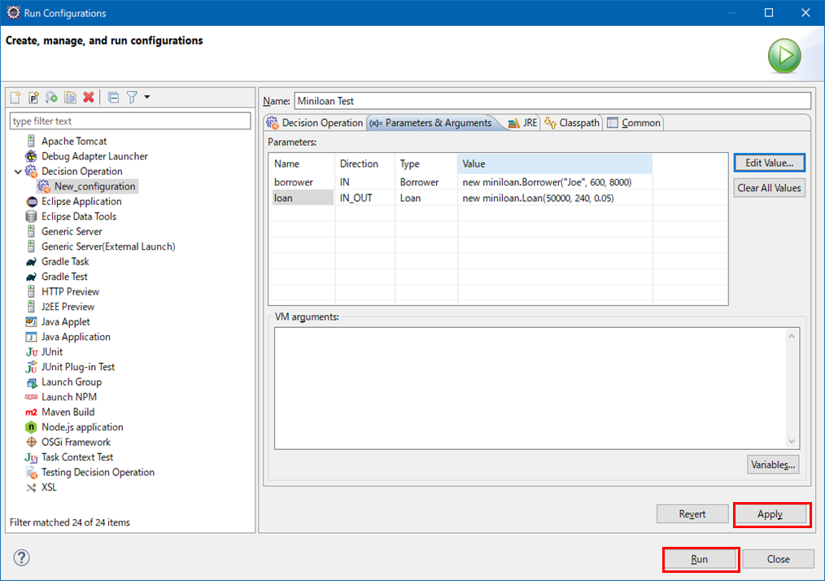Viewport: 825px width, 581px height.
Task: Click IN_OUT direction cell
Action: 365,198
